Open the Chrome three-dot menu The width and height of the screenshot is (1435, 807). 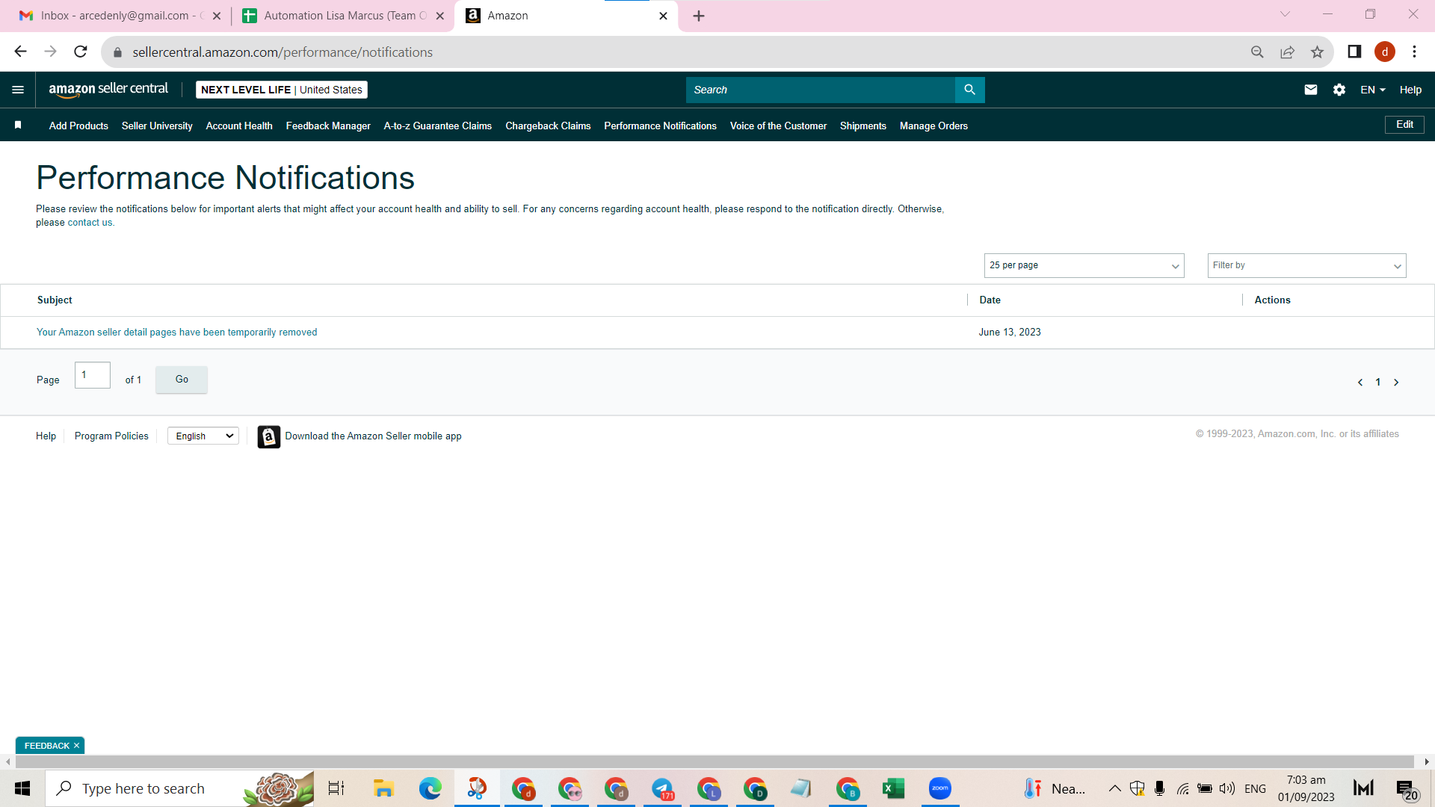(1414, 52)
